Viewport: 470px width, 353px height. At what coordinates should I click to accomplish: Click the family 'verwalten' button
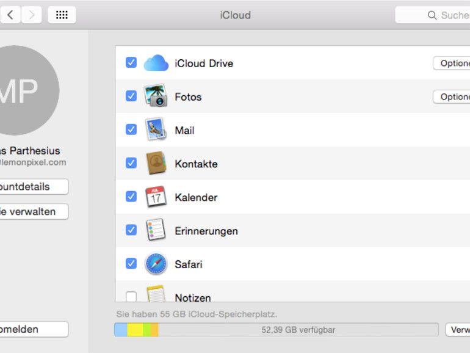(34, 211)
